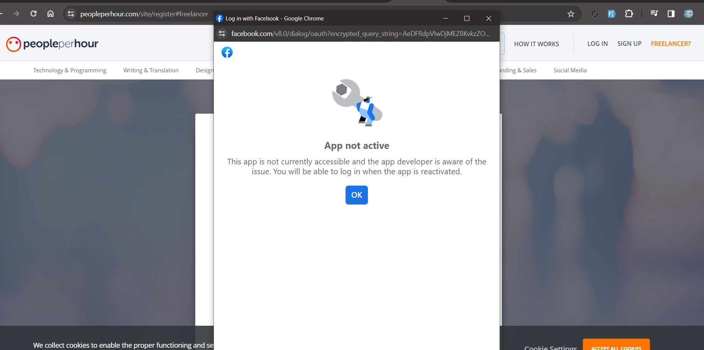Open site info icon in popup address bar

(222, 34)
